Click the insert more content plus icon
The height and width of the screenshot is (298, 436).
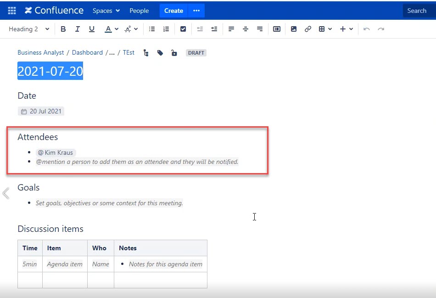343,29
